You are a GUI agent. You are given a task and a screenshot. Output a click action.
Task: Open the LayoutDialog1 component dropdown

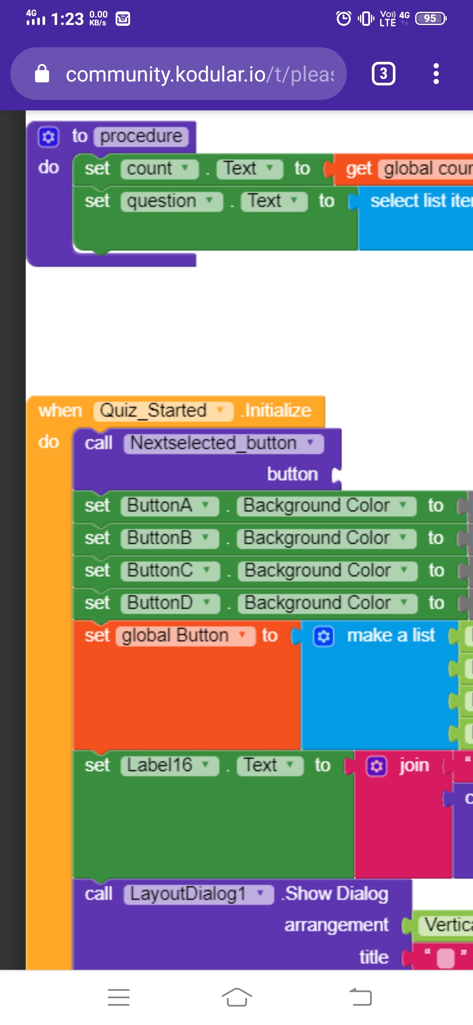click(199, 894)
